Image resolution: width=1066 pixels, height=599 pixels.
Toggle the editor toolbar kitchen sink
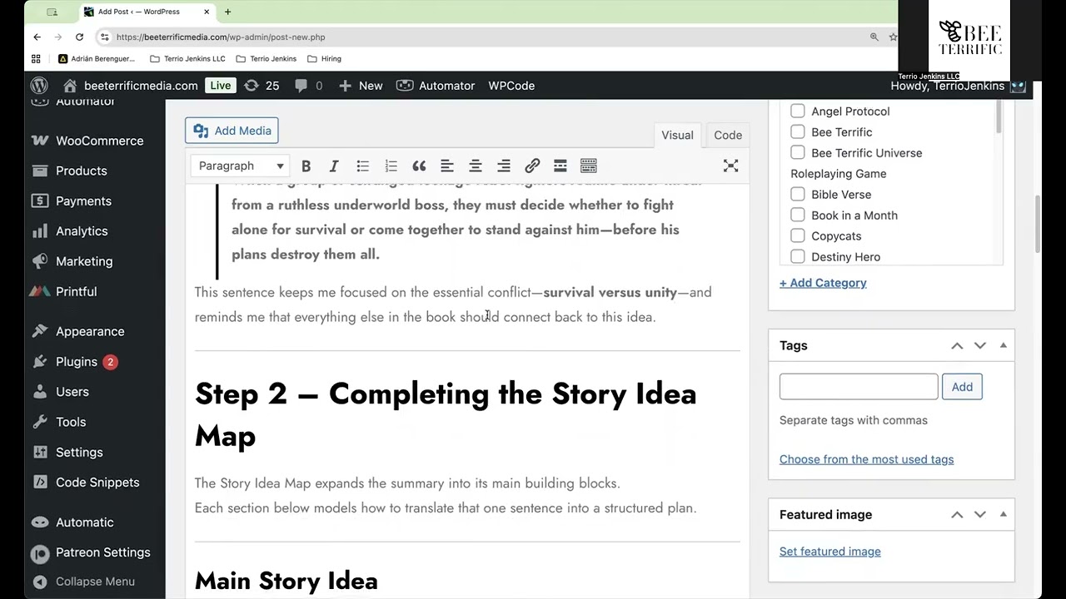[x=589, y=166]
